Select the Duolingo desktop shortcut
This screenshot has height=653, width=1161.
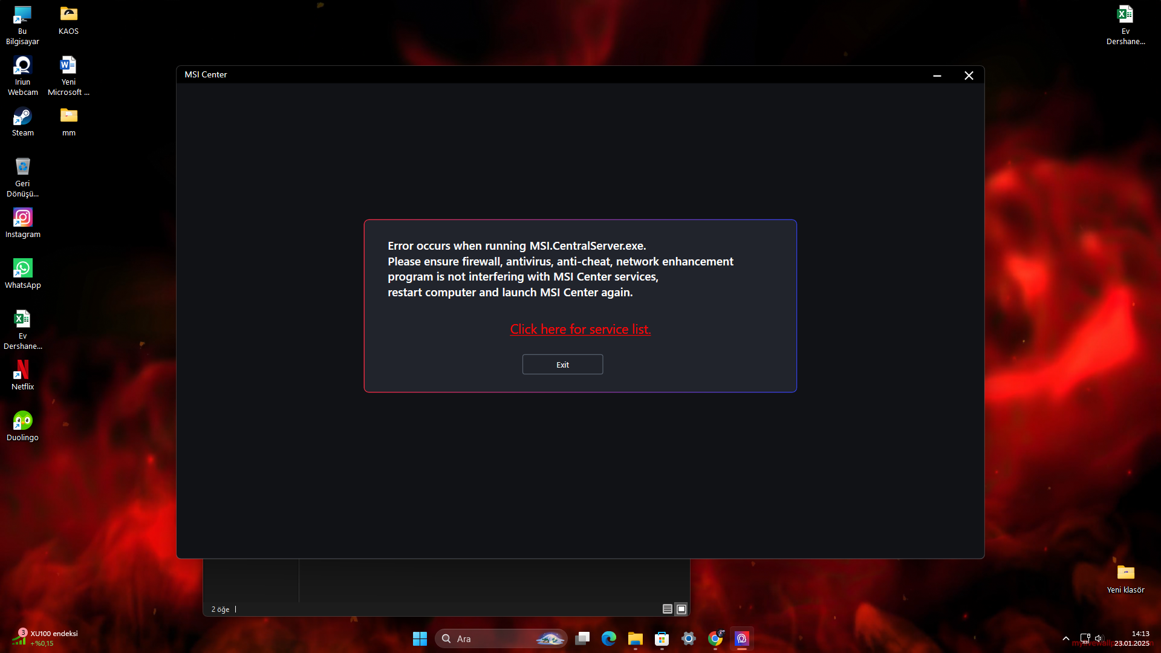(x=22, y=427)
